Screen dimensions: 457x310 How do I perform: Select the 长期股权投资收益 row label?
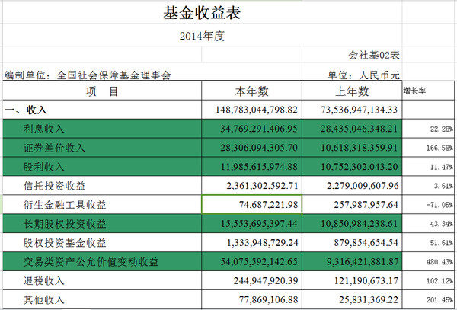(x=102, y=223)
